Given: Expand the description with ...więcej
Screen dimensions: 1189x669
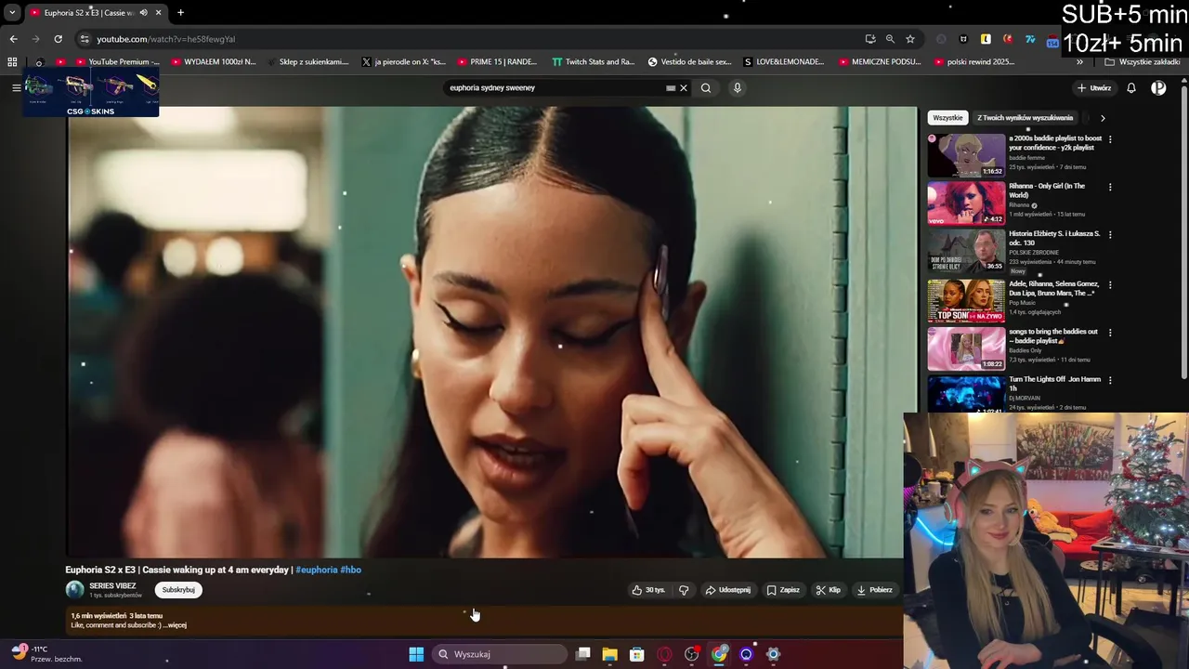Looking at the screenshot, I should click(x=173, y=625).
